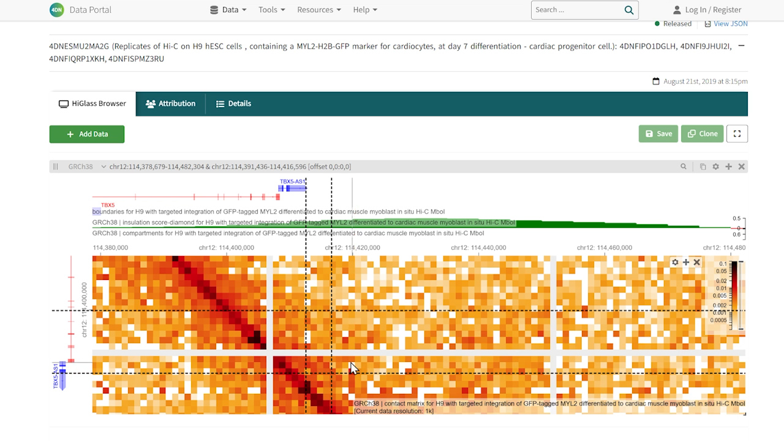Expand the Tools menu
This screenshot has width=784, height=441.
tap(271, 9)
